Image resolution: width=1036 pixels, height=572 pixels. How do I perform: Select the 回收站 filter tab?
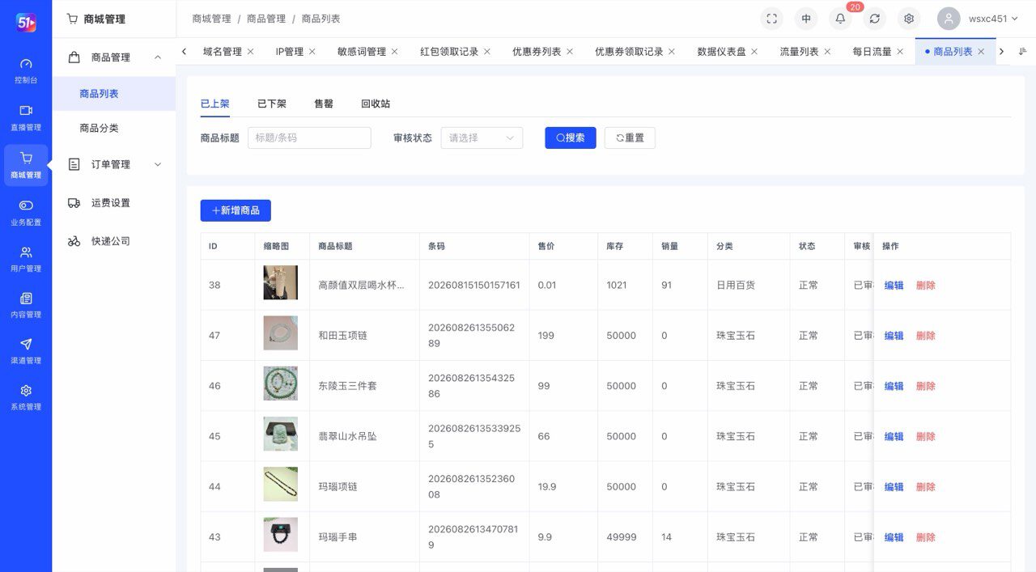pyautogui.click(x=376, y=104)
